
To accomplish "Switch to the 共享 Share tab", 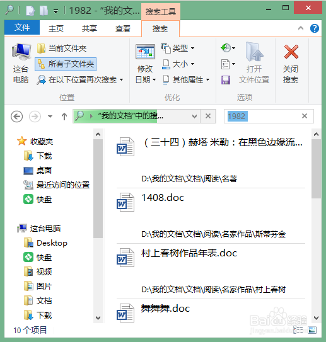I will pos(90,28).
